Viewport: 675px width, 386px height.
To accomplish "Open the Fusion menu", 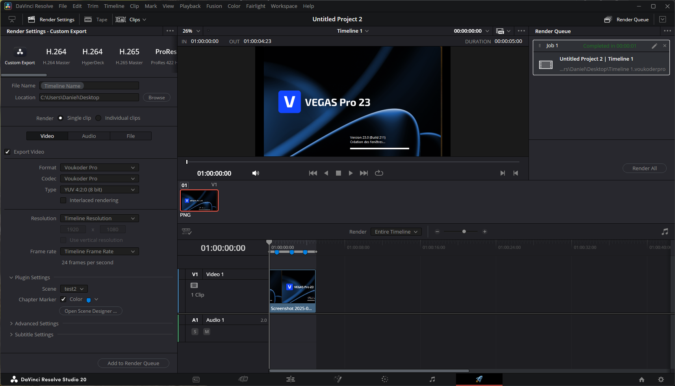I will click(214, 6).
